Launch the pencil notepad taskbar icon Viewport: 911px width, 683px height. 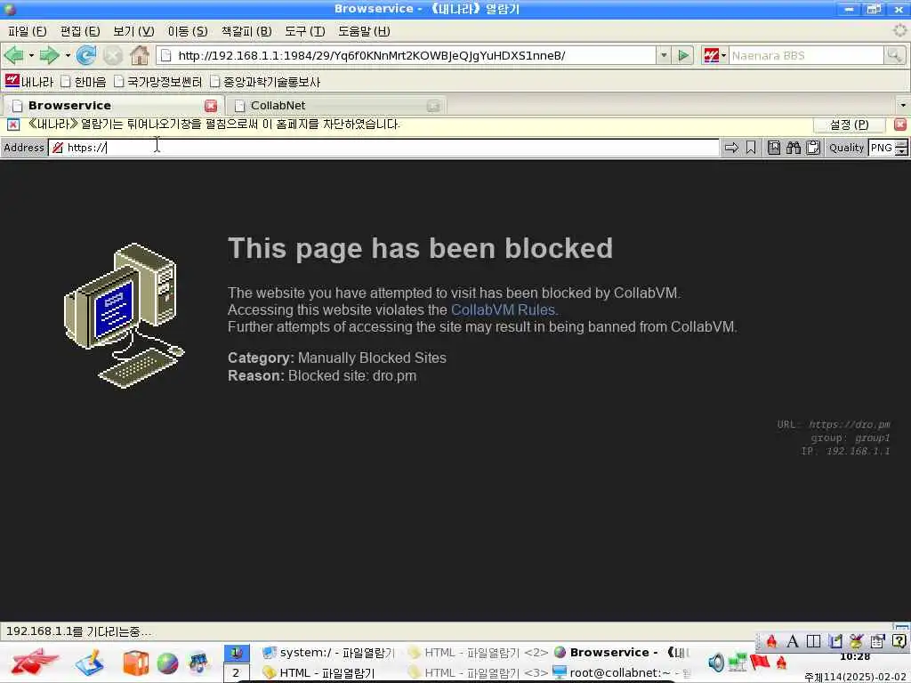click(x=90, y=663)
